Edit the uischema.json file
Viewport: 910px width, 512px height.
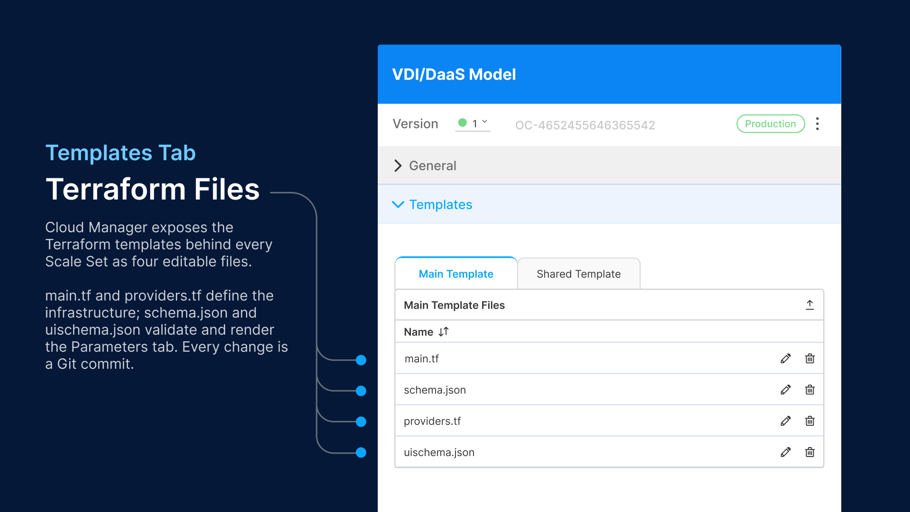point(785,452)
